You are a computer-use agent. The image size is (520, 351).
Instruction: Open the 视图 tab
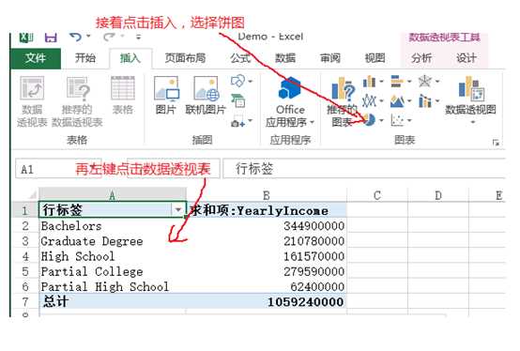(x=375, y=58)
